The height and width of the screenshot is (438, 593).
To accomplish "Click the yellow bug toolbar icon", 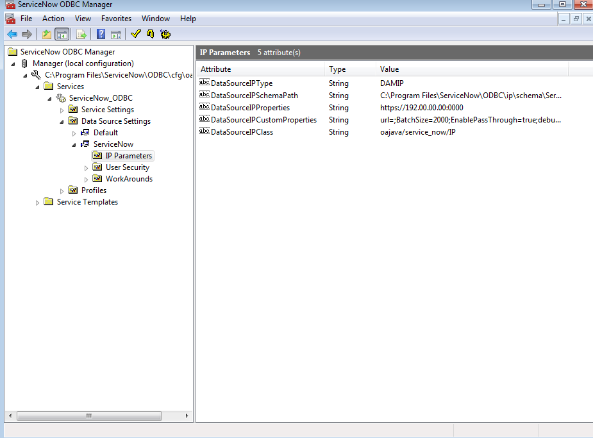I will pyautogui.click(x=165, y=34).
